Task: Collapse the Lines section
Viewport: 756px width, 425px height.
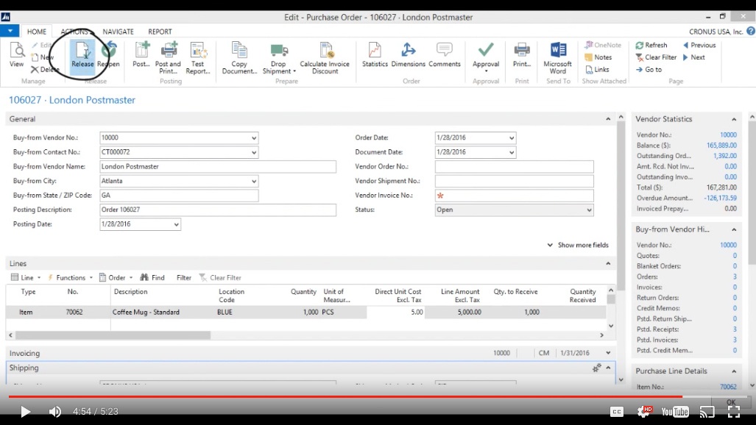Action: [x=608, y=263]
